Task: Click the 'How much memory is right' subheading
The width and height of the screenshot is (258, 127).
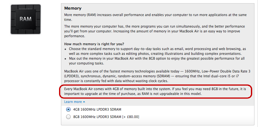Action: [x=94, y=44]
